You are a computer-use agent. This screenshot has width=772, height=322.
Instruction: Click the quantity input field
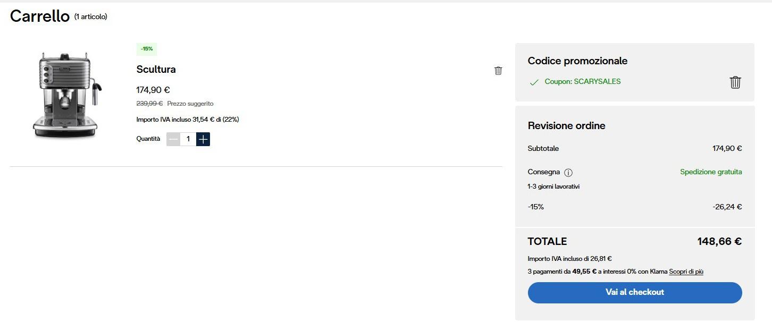point(188,139)
